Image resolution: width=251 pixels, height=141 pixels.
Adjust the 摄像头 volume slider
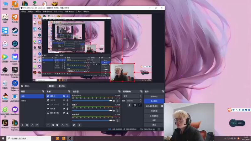92,111
